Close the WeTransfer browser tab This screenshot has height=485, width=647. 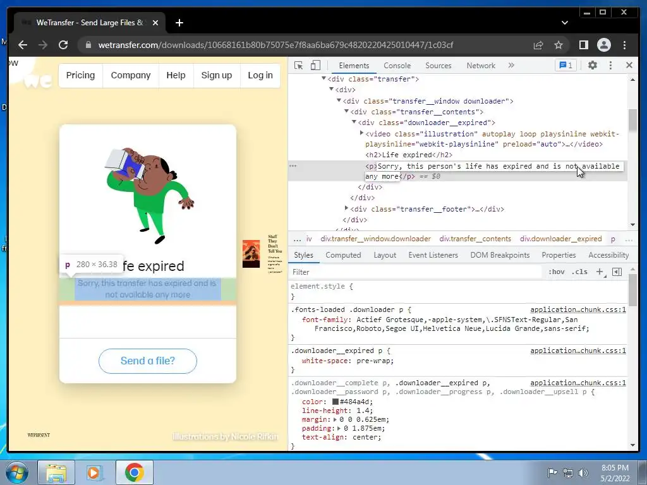155,23
